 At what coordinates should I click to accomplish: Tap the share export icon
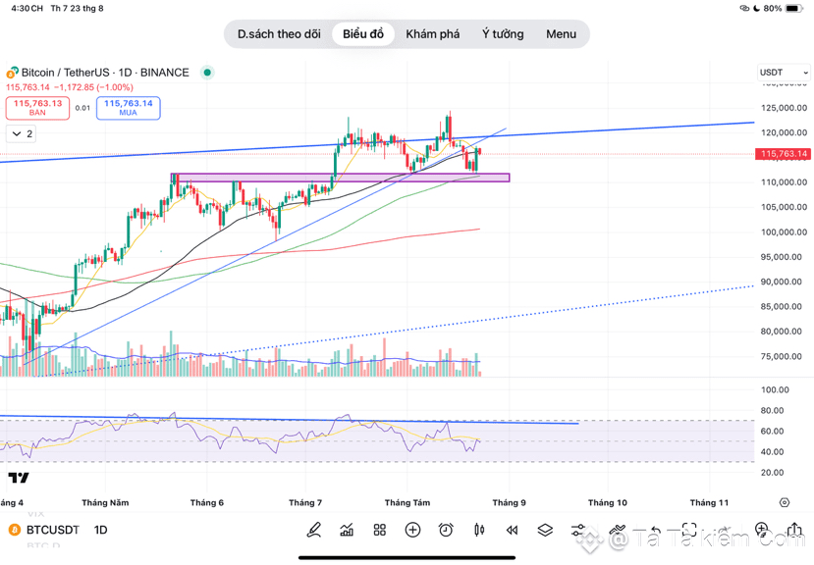794,530
